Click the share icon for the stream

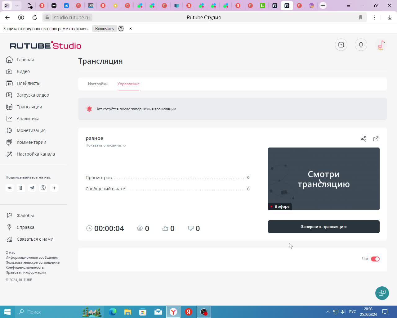coord(364,139)
